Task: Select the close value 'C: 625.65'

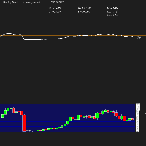Action: click(55, 12)
